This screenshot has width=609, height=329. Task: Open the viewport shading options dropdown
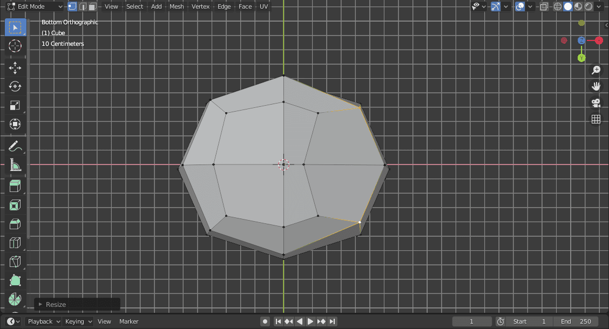point(599,6)
